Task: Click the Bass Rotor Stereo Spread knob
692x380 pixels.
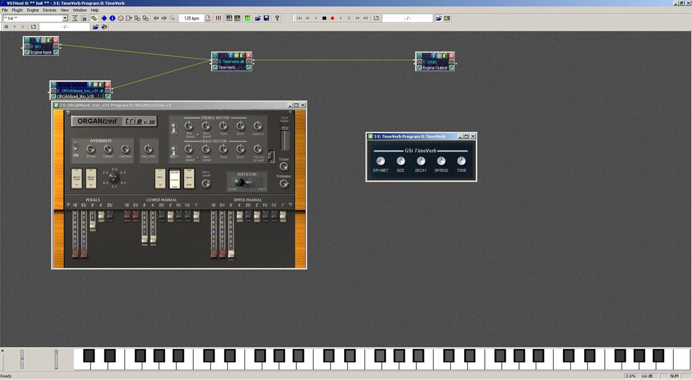Action: point(257,149)
